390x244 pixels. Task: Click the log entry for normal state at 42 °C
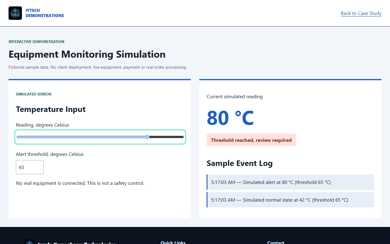pyautogui.click(x=290, y=200)
